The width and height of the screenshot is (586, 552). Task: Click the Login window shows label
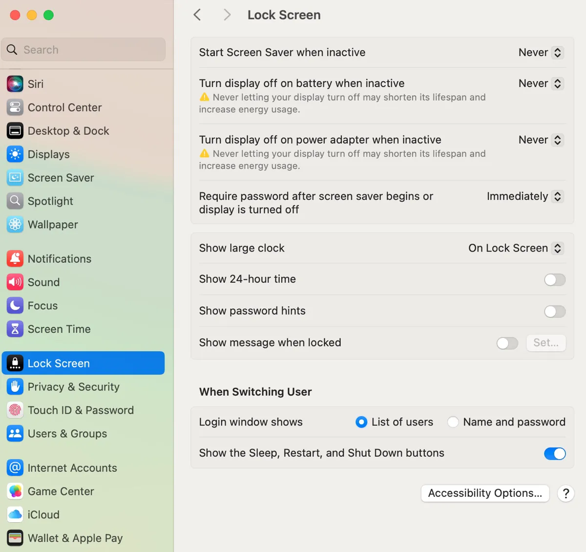click(251, 422)
